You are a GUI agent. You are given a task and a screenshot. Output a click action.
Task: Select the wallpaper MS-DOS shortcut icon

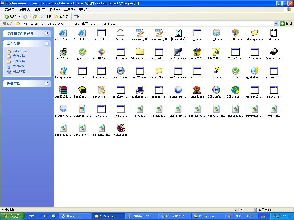120,128
